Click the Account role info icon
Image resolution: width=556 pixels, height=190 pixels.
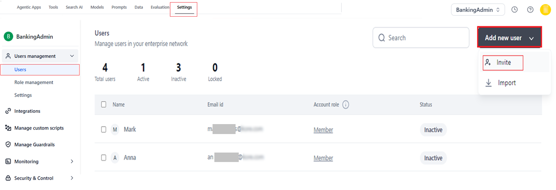346,105
